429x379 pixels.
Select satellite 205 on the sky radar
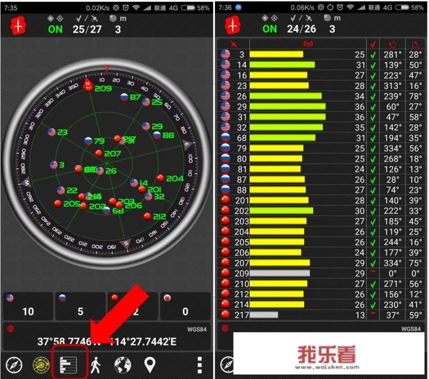pos(57,204)
